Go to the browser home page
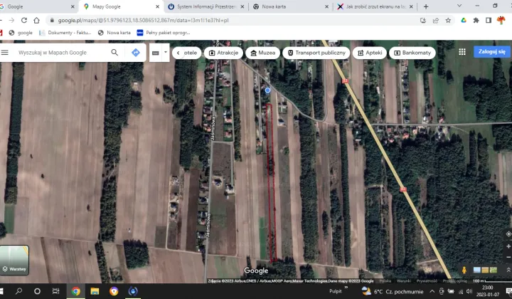The image size is (512, 299). point(36,20)
